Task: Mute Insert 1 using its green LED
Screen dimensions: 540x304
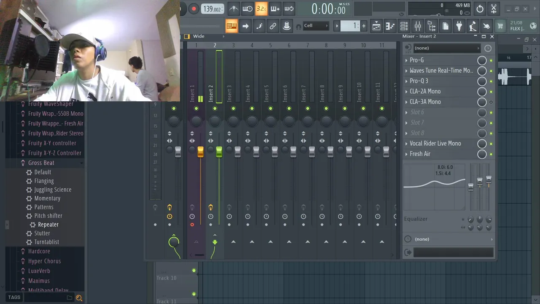Action: coord(196,109)
